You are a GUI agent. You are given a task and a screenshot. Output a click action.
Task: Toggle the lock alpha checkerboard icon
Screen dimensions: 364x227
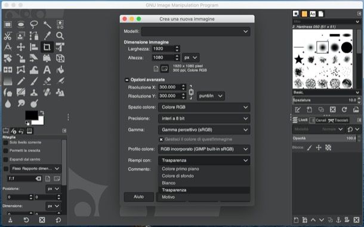tap(328, 148)
